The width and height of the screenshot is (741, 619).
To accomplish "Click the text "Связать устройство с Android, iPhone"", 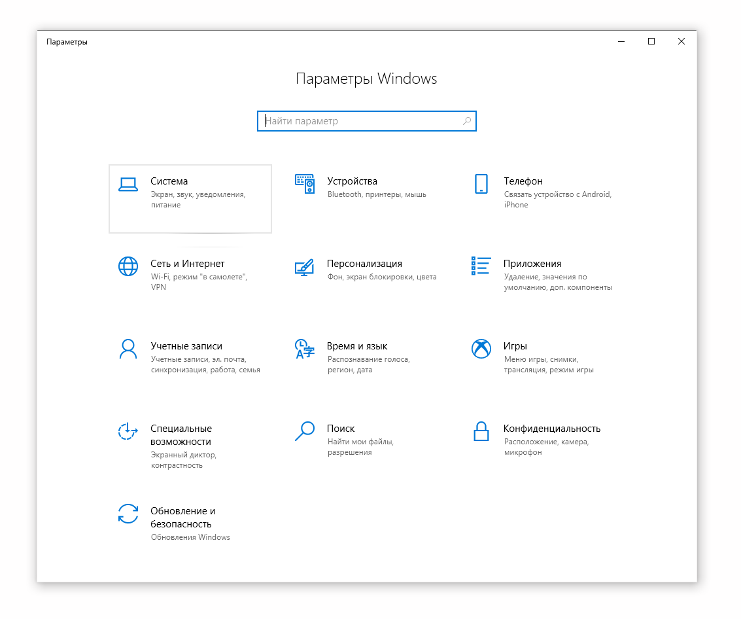I will 558,200.
